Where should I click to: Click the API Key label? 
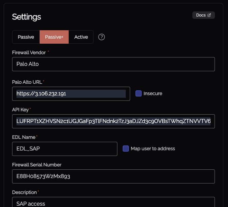pos(21,110)
